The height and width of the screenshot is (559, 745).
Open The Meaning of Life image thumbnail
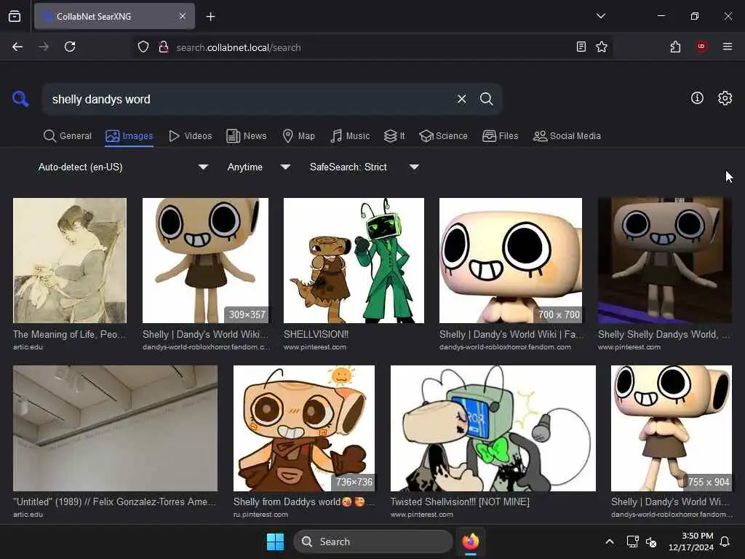pyautogui.click(x=70, y=261)
